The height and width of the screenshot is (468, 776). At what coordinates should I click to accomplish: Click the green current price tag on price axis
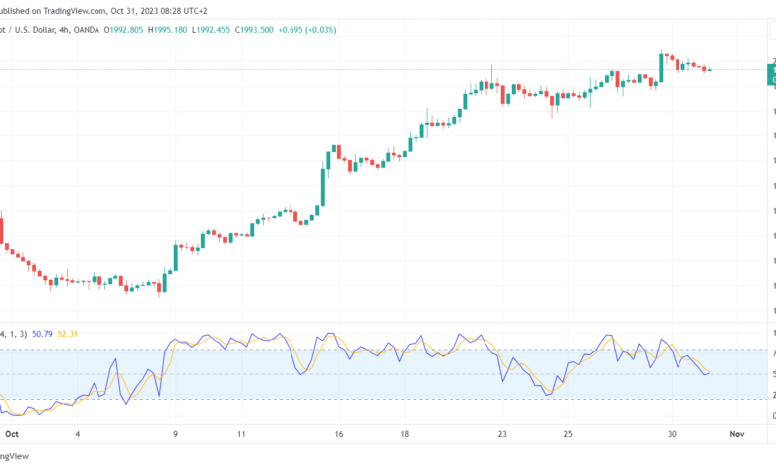[x=772, y=75]
